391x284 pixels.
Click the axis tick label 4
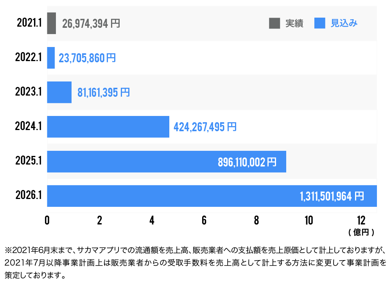pyautogui.click(x=152, y=221)
